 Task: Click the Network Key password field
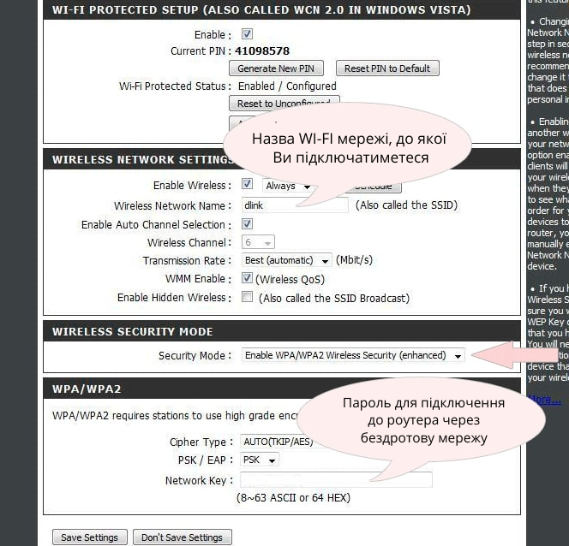[x=335, y=480]
